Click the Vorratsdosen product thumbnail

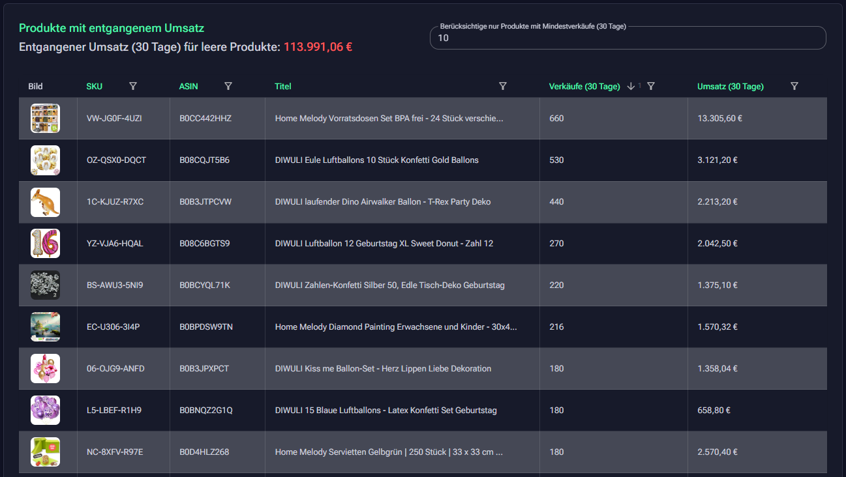(45, 119)
